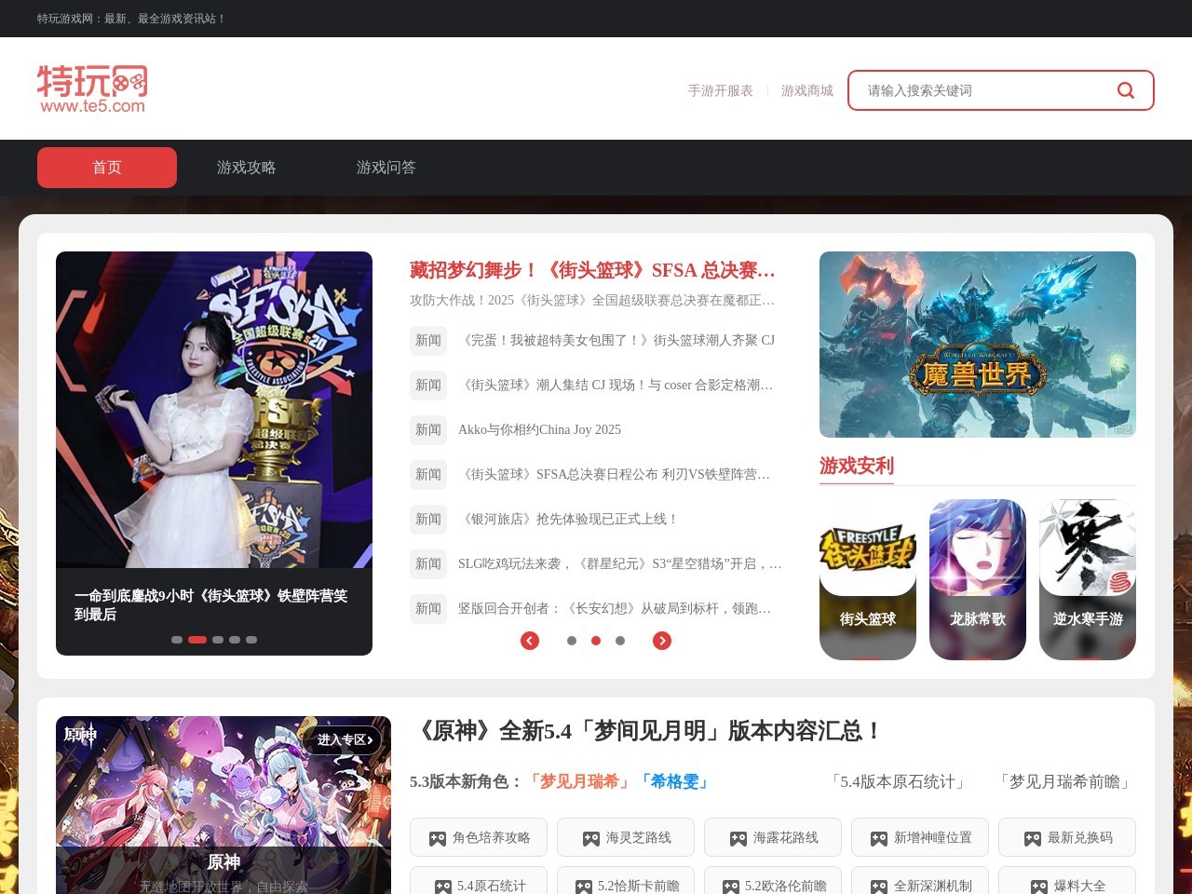Select first slideshow indicator dot
Image resolution: width=1192 pixels, height=894 pixels.
tap(177, 640)
